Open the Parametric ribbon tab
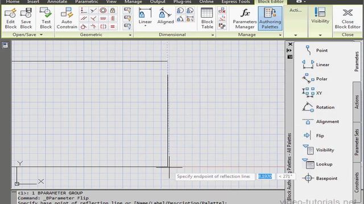 tap(86, 2)
